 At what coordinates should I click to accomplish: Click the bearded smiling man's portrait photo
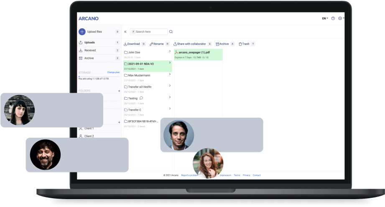[45, 155]
